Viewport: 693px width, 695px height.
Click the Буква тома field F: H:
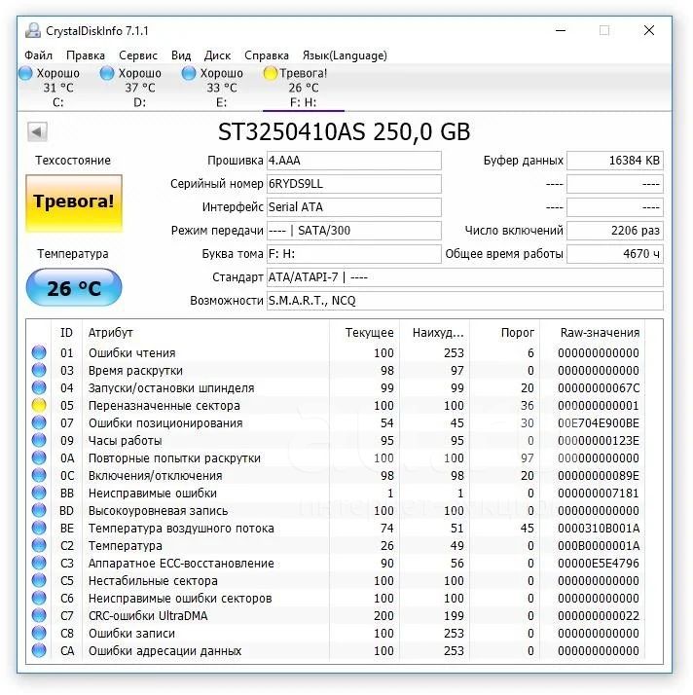click(x=353, y=254)
